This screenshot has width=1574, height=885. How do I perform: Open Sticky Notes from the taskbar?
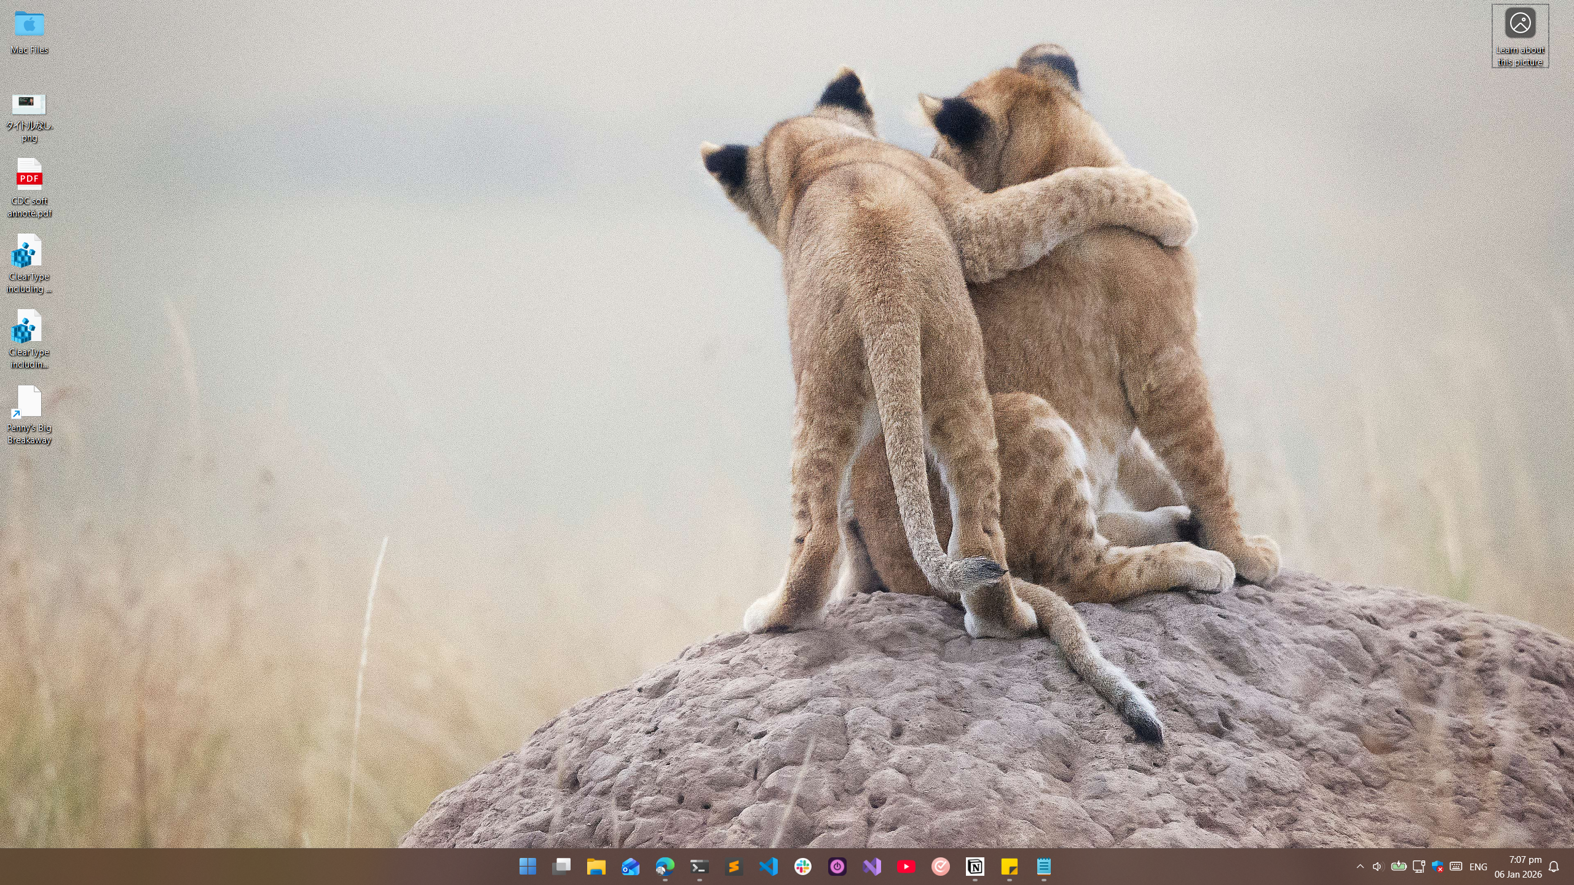pyautogui.click(x=1009, y=867)
